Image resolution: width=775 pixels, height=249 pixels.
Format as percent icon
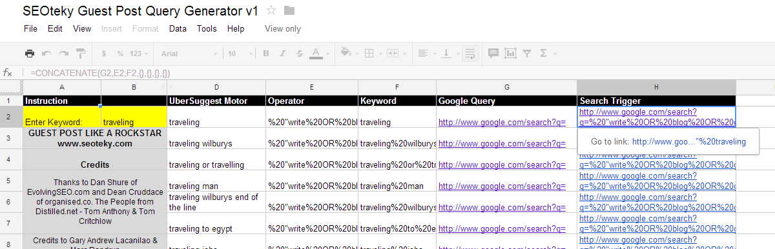point(120,54)
